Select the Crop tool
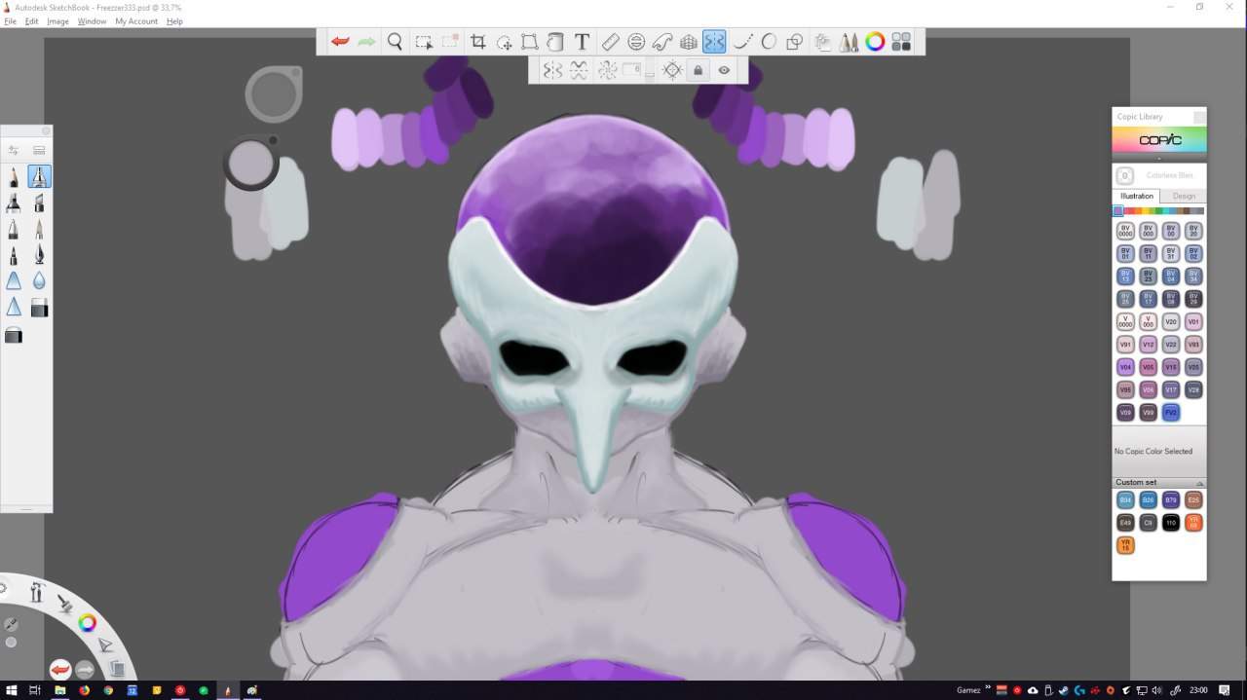Screen dimensions: 1247x700 [x=478, y=42]
